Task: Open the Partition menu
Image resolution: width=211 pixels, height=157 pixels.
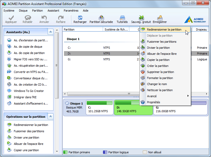Action: pyautogui.click(x=37, y=11)
